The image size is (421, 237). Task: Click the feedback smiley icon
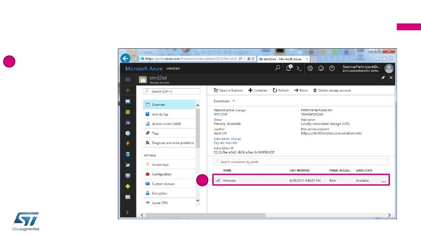pos(321,69)
